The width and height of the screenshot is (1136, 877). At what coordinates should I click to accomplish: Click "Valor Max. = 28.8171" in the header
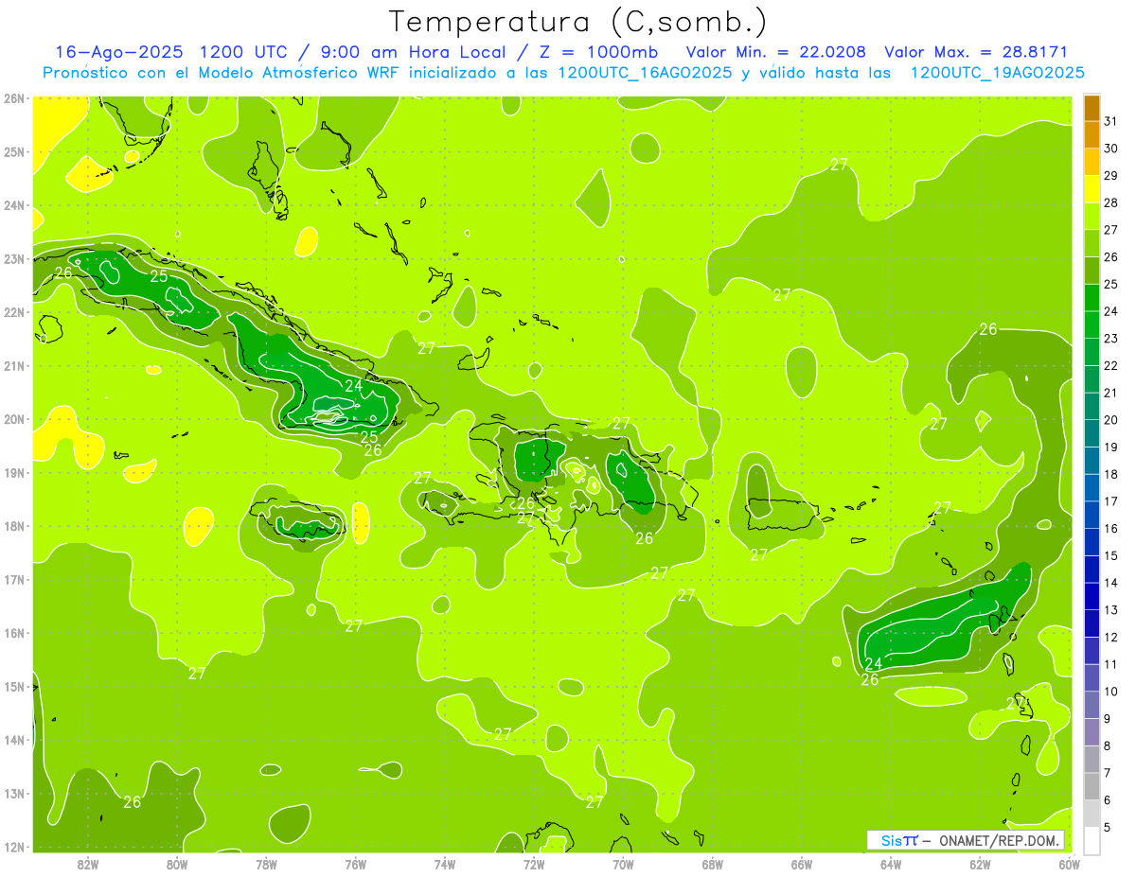point(977,52)
